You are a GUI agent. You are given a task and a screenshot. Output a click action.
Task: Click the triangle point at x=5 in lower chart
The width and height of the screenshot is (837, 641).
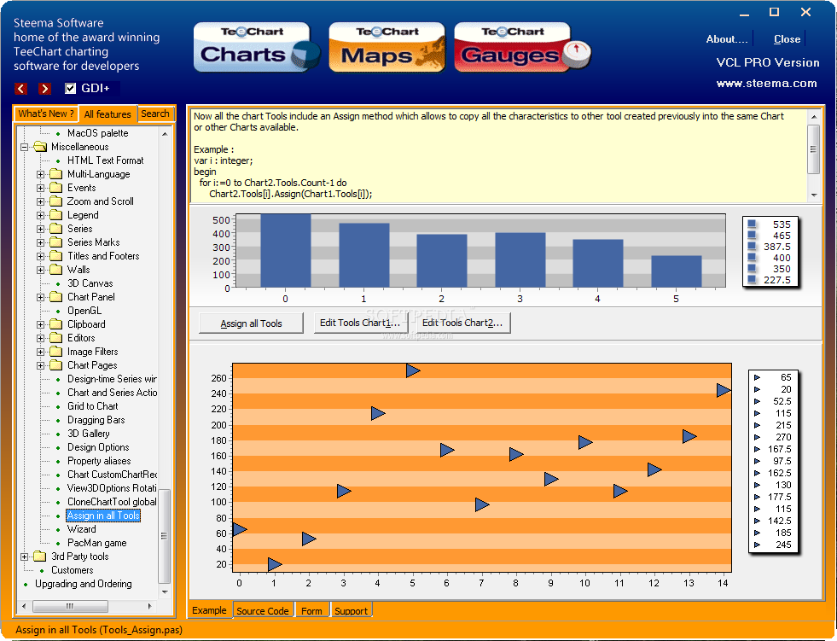tap(413, 370)
